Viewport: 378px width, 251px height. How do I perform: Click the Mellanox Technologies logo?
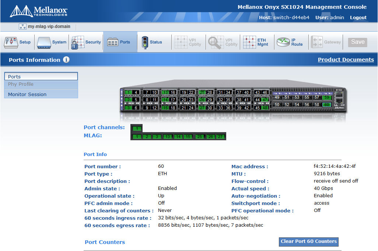click(x=39, y=11)
